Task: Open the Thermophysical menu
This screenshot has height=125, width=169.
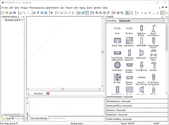Action: click(x=37, y=8)
